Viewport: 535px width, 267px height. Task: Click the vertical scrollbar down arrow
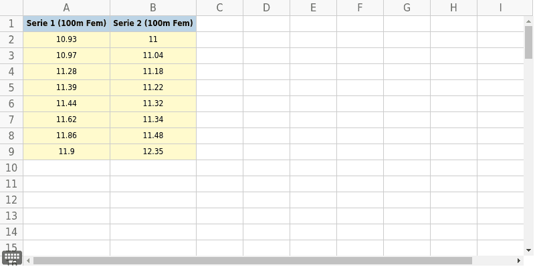(529, 250)
